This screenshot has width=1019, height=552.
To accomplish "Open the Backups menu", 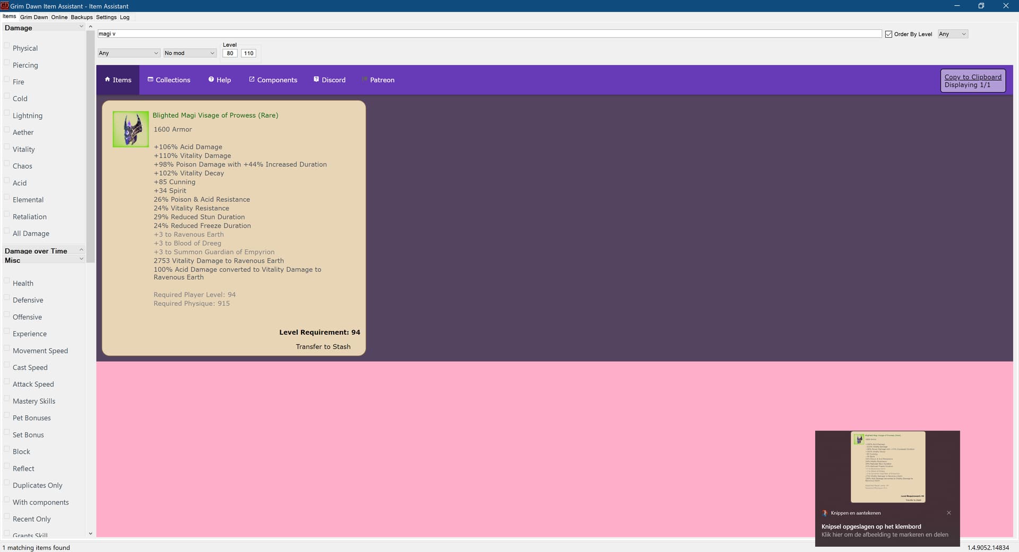I will [x=81, y=17].
